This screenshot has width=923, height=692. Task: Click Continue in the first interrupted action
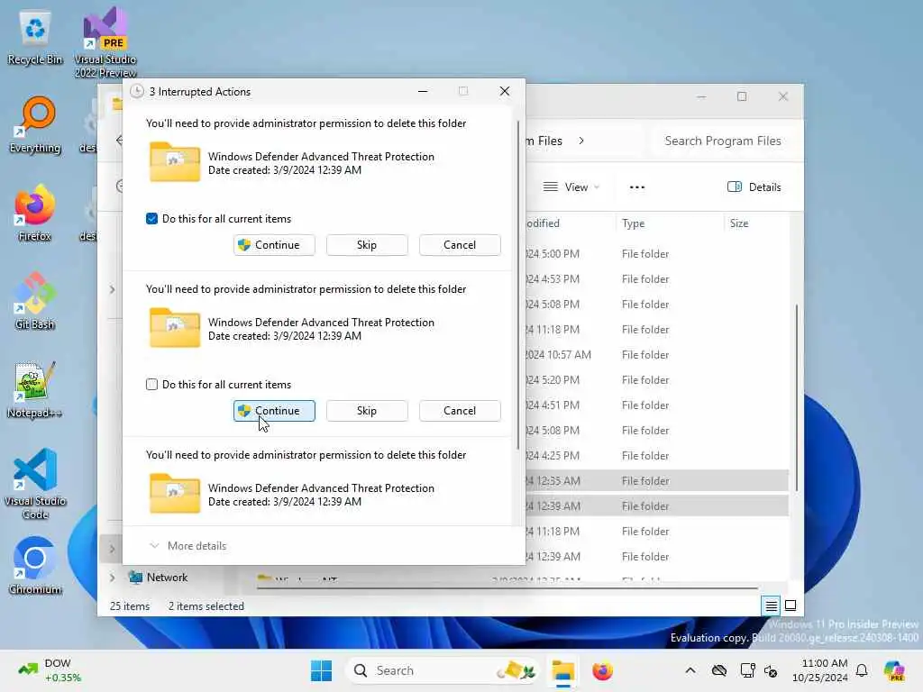pyautogui.click(x=274, y=245)
